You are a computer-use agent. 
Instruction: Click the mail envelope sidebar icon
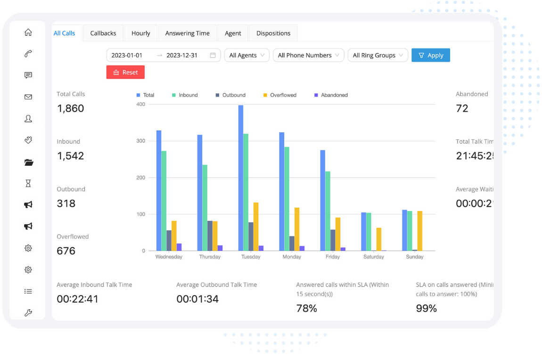pyautogui.click(x=28, y=97)
